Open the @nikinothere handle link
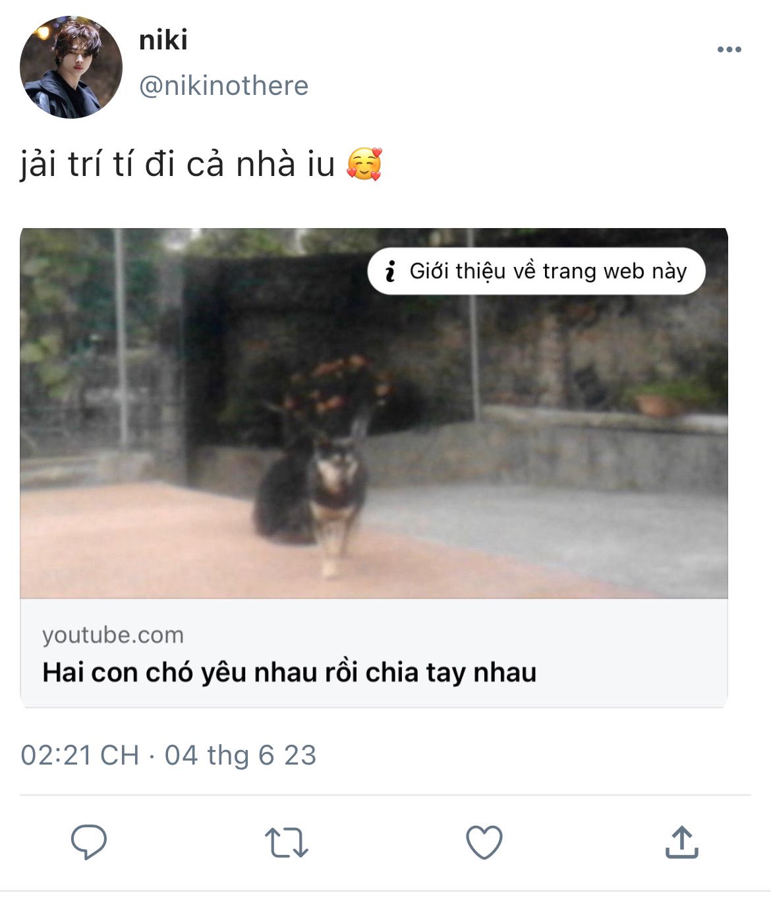Image resolution: width=771 pixels, height=903 pixels. [224, 86]
